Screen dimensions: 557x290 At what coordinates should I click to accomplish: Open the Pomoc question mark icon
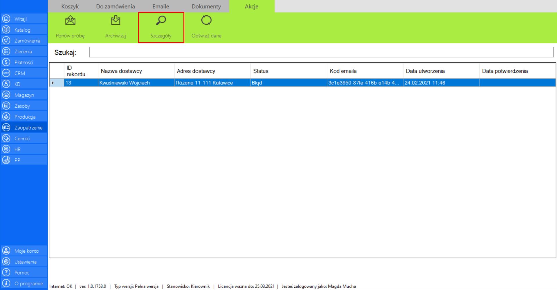click(6, 273)
